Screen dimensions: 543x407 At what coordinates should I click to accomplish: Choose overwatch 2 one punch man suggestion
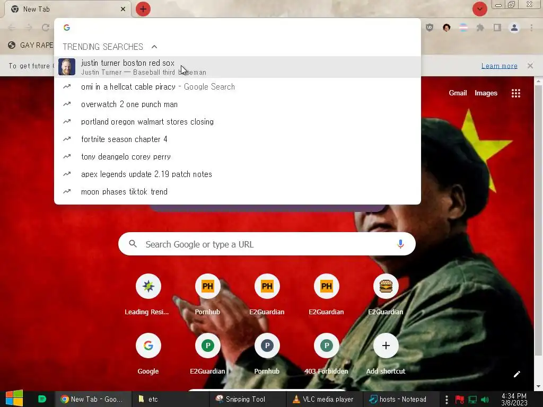click(238, 104)
